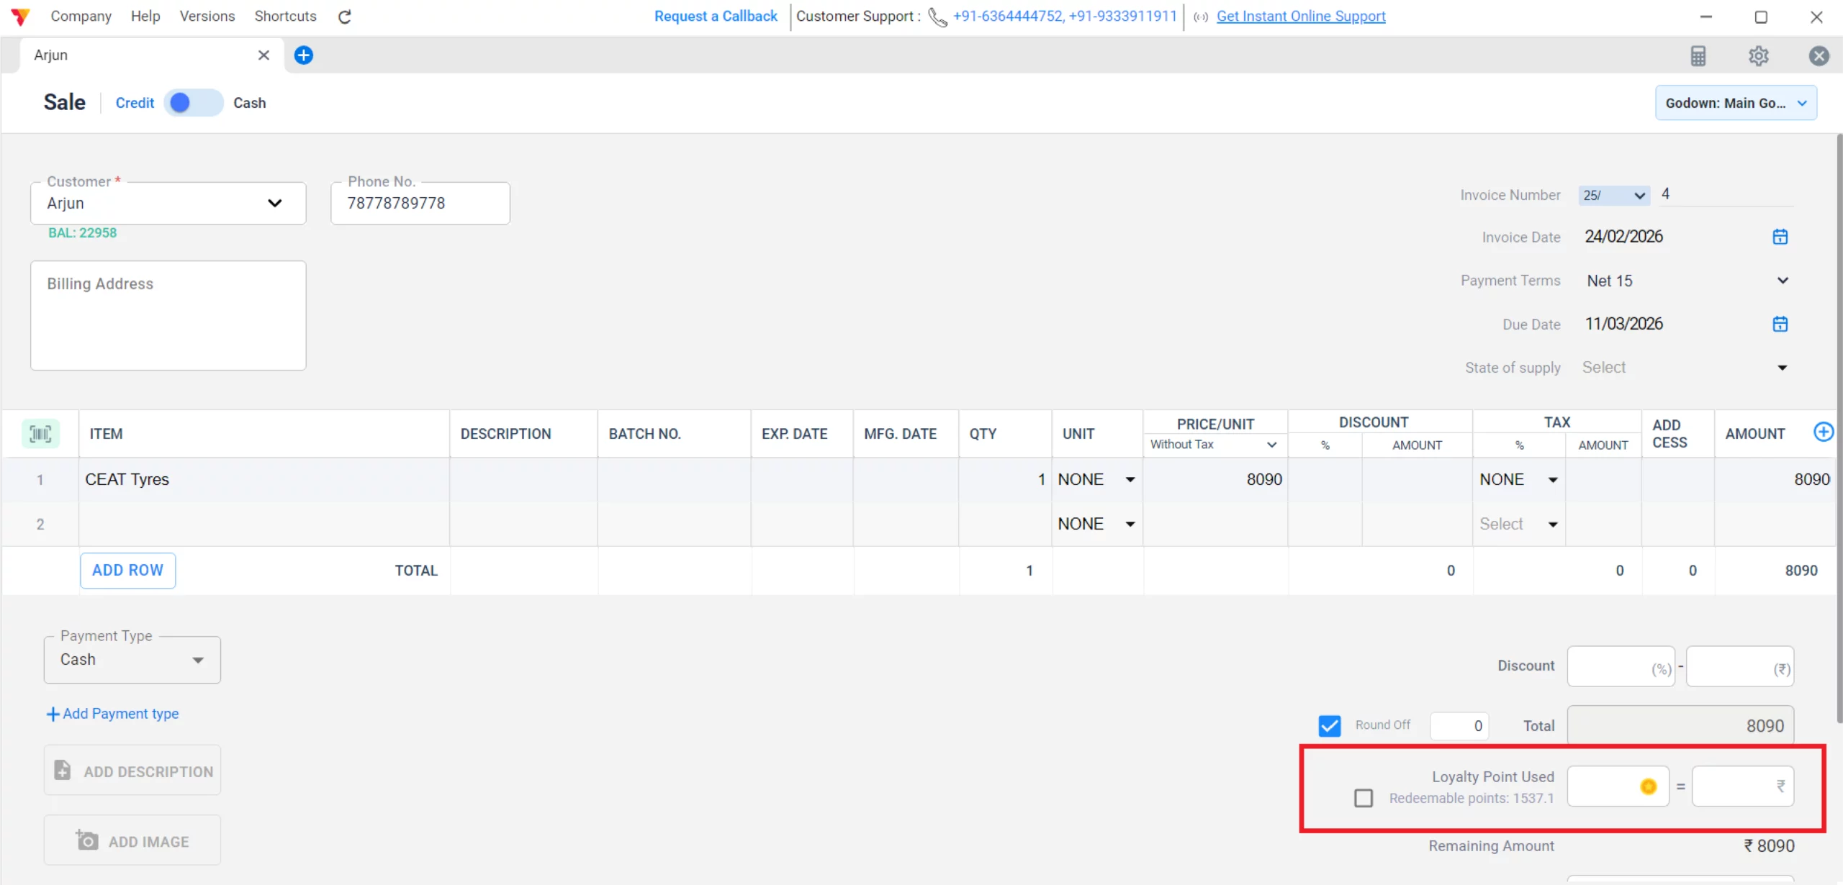Enable the Loyalty Point Used checkbox
The height and width of the screenshot is (885, 1843).
coord(1363,798)
